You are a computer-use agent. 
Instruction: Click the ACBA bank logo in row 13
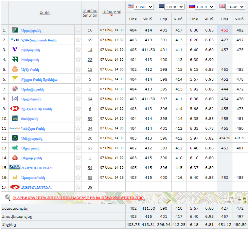coord(15,148)
